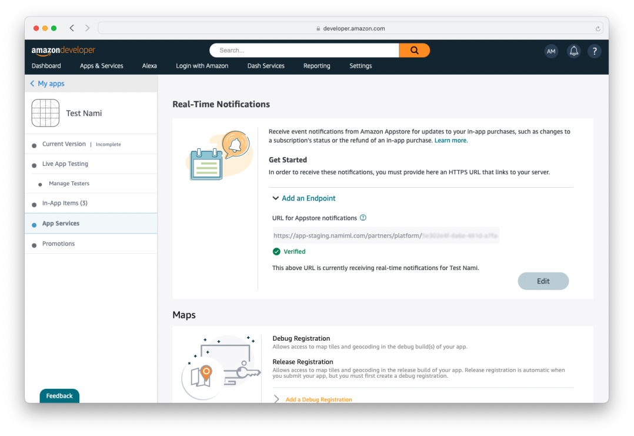Open the help question mark icon
Viewport: 634px width, 436px height.
click(x=595, y=51)
